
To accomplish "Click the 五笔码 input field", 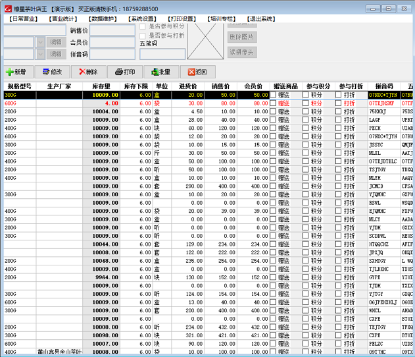I will pyautogui.click(x=162, y=54).
